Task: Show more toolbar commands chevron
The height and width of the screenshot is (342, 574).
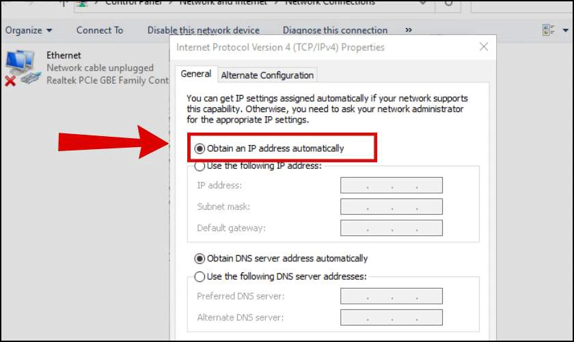Action: (409, 30)
